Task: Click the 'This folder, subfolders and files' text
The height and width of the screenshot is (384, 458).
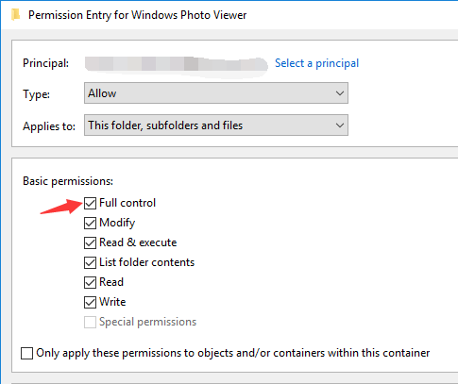Action: pos(165,125)
